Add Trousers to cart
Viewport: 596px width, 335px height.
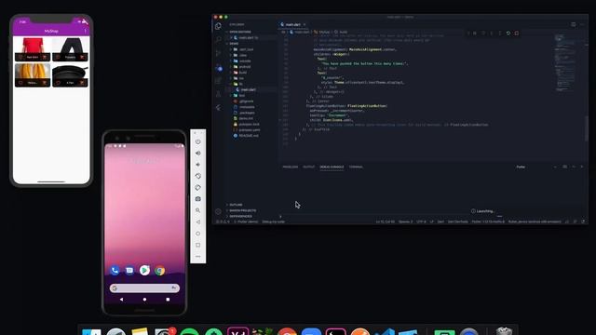(82, 58)
